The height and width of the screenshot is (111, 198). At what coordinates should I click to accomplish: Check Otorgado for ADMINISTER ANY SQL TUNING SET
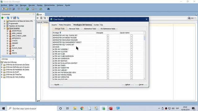(108, 35)
